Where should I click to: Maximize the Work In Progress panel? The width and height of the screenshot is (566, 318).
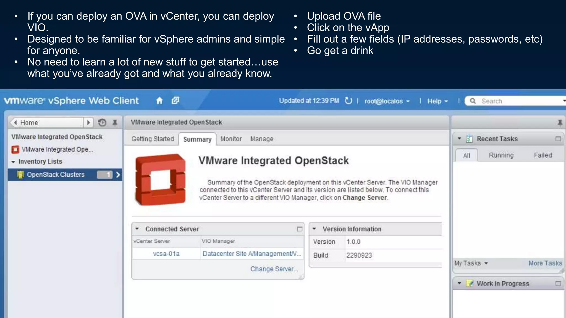tap(558, 283)
